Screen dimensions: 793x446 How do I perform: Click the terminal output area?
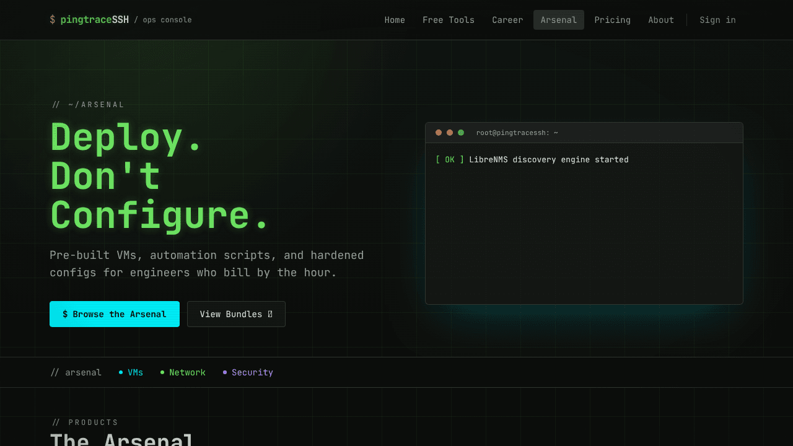584,224
